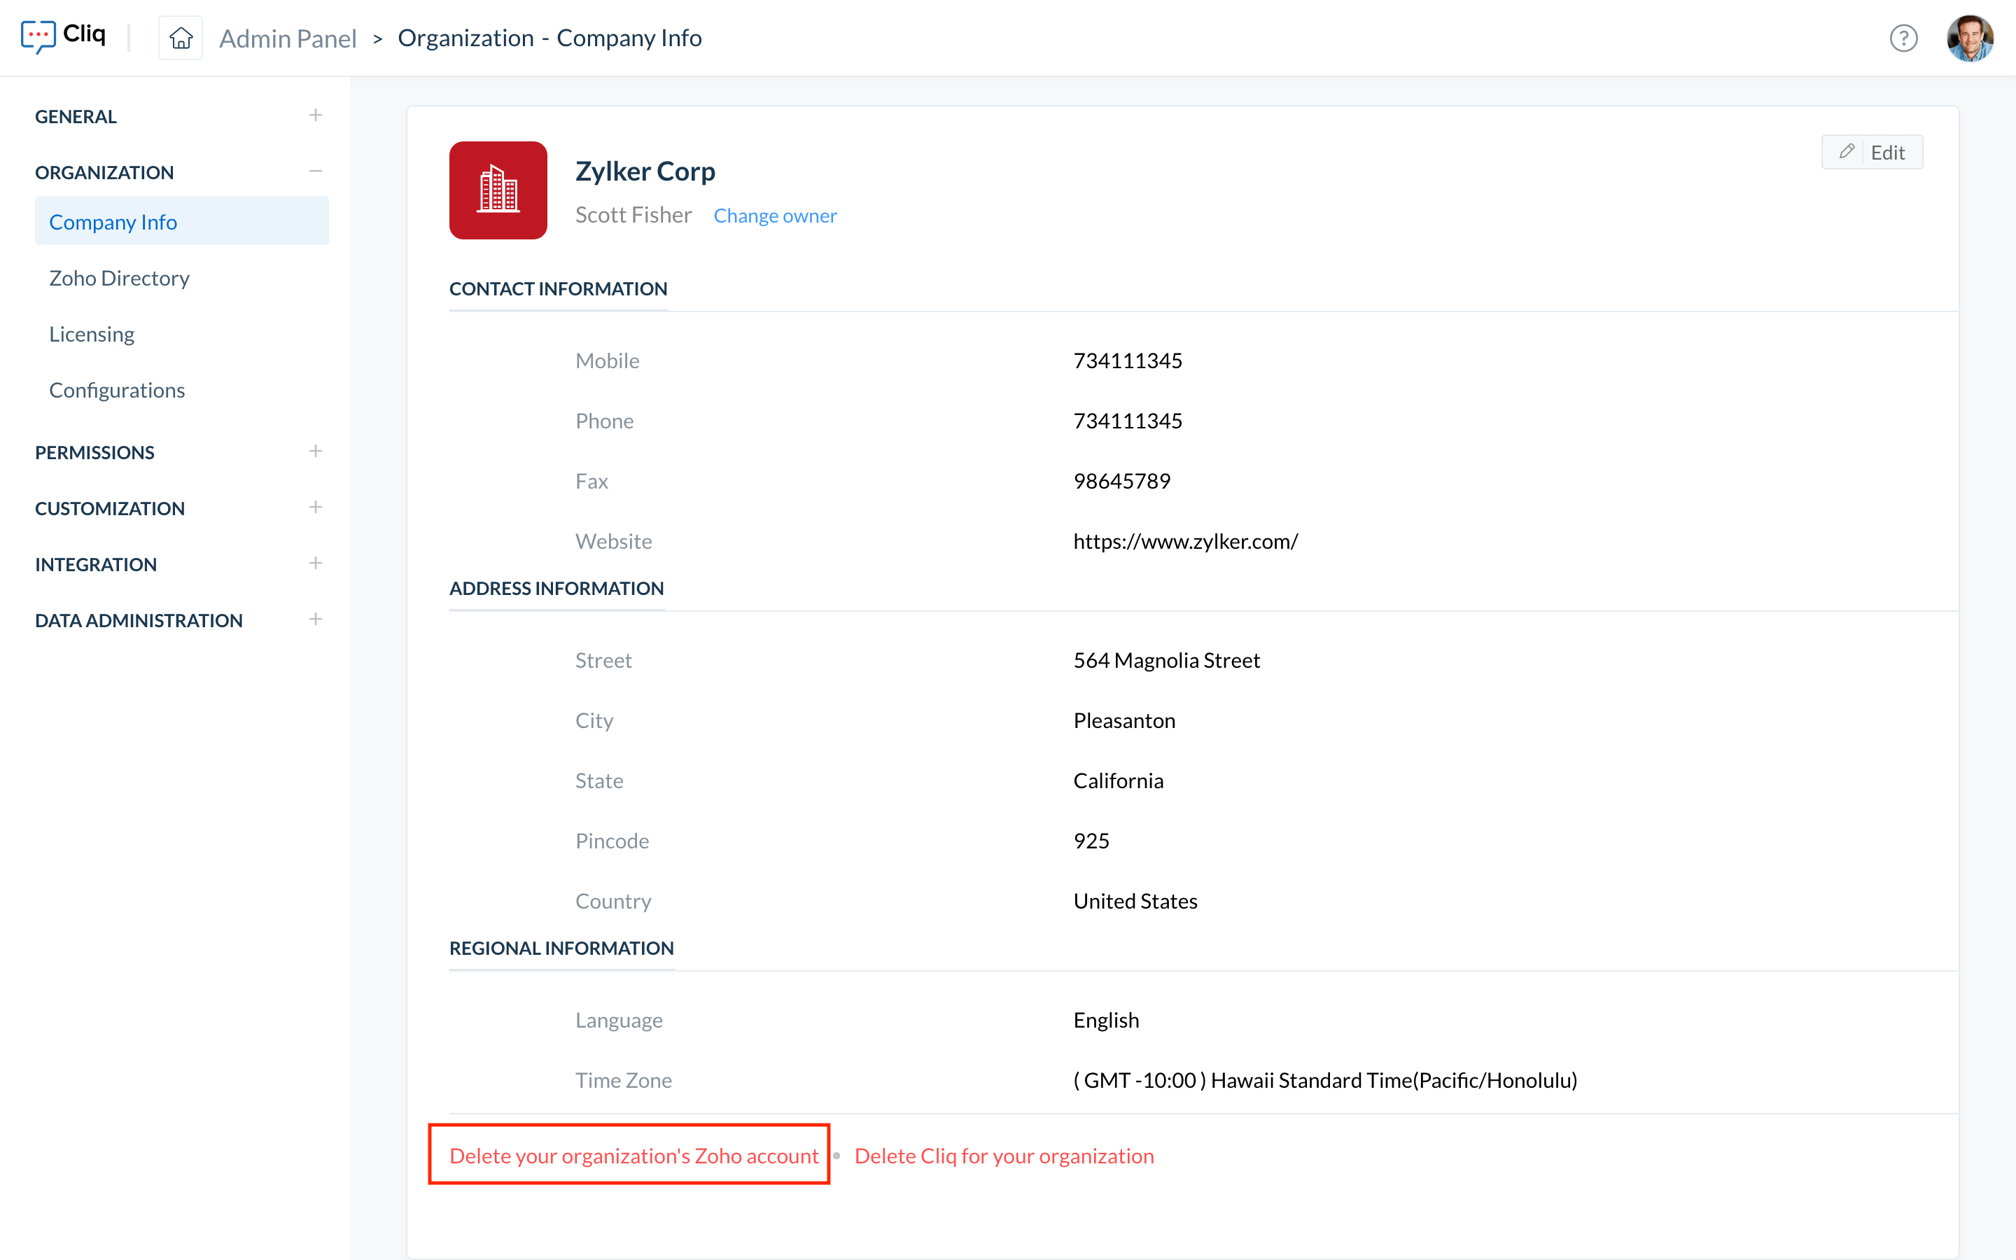Click the Fax value 98645789

point(1121,481)
